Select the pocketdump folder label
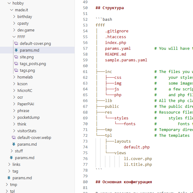The width and height of the screenshot is (193, 193). [x=29, y=118]
